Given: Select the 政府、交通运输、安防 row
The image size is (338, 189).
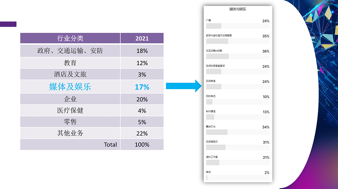Looking at the screenshot, I should (70, 51).
